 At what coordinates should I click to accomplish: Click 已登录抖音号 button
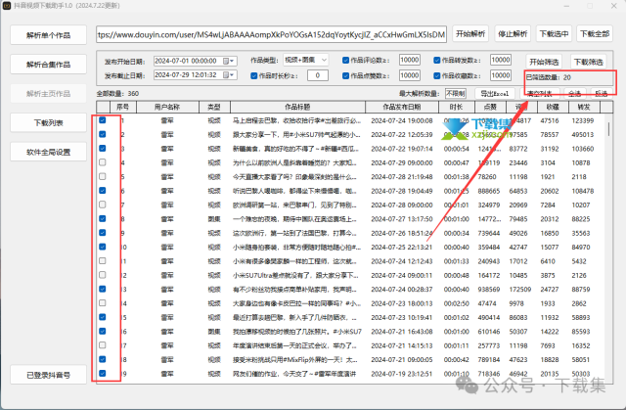pyautogui.click(x=48, y=375)
